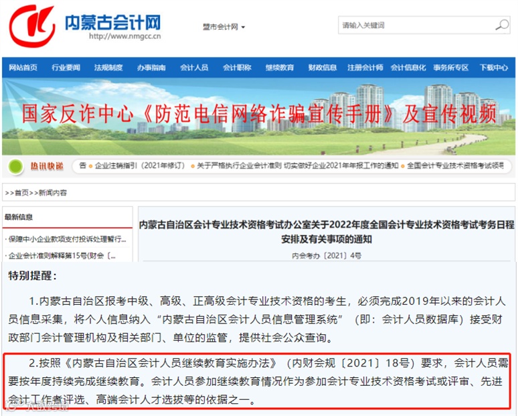Click the green 热讯快递 ball icon
Image resolution: width=518 pixels, height=416 pixels.
(16, 166)
